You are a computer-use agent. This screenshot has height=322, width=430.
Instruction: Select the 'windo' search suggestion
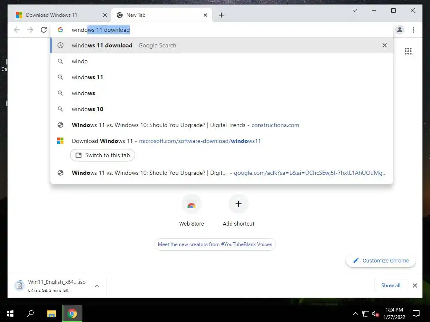[x=222, y=61]
